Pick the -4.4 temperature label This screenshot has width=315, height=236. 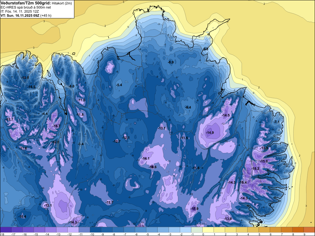point(45,114)
